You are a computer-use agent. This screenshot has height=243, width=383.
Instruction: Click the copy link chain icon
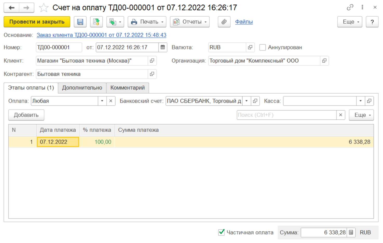(x=350, y=7)
